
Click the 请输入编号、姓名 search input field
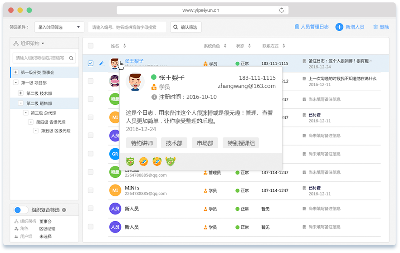(127, 27)
